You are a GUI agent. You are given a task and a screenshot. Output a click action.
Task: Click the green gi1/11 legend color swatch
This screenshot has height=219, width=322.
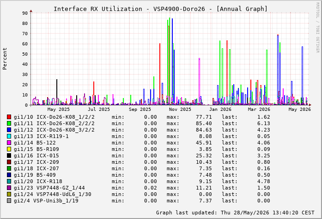point(9,123)
